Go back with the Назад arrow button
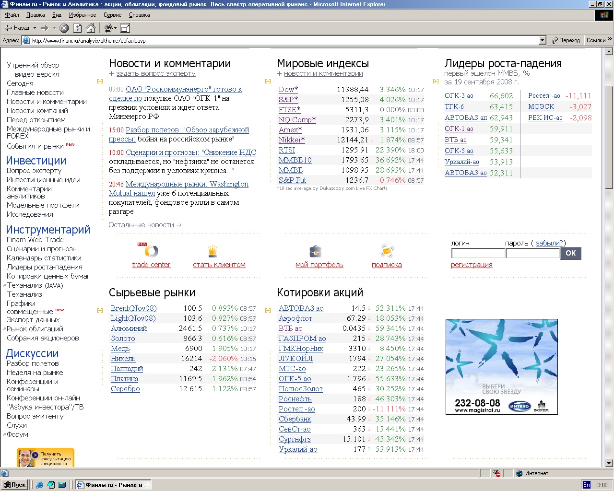Viewport: 614px width, 491px height. (x=17, y=28)
